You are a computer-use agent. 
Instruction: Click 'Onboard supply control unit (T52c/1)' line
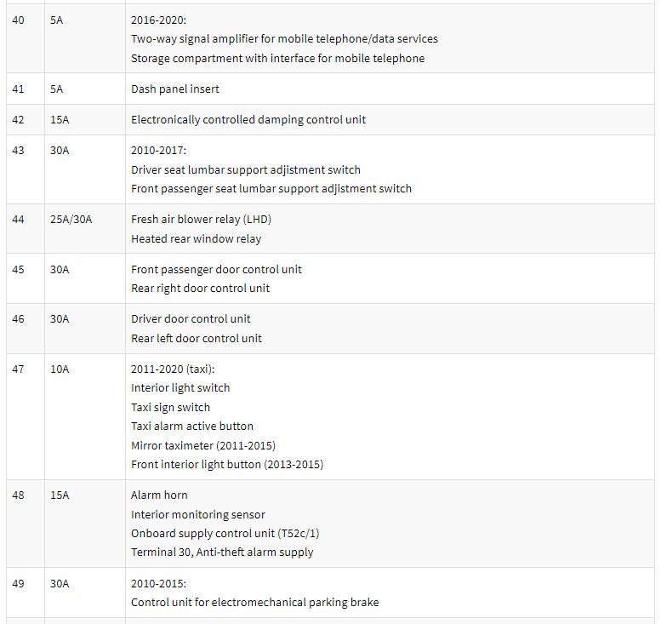point(225,534)
